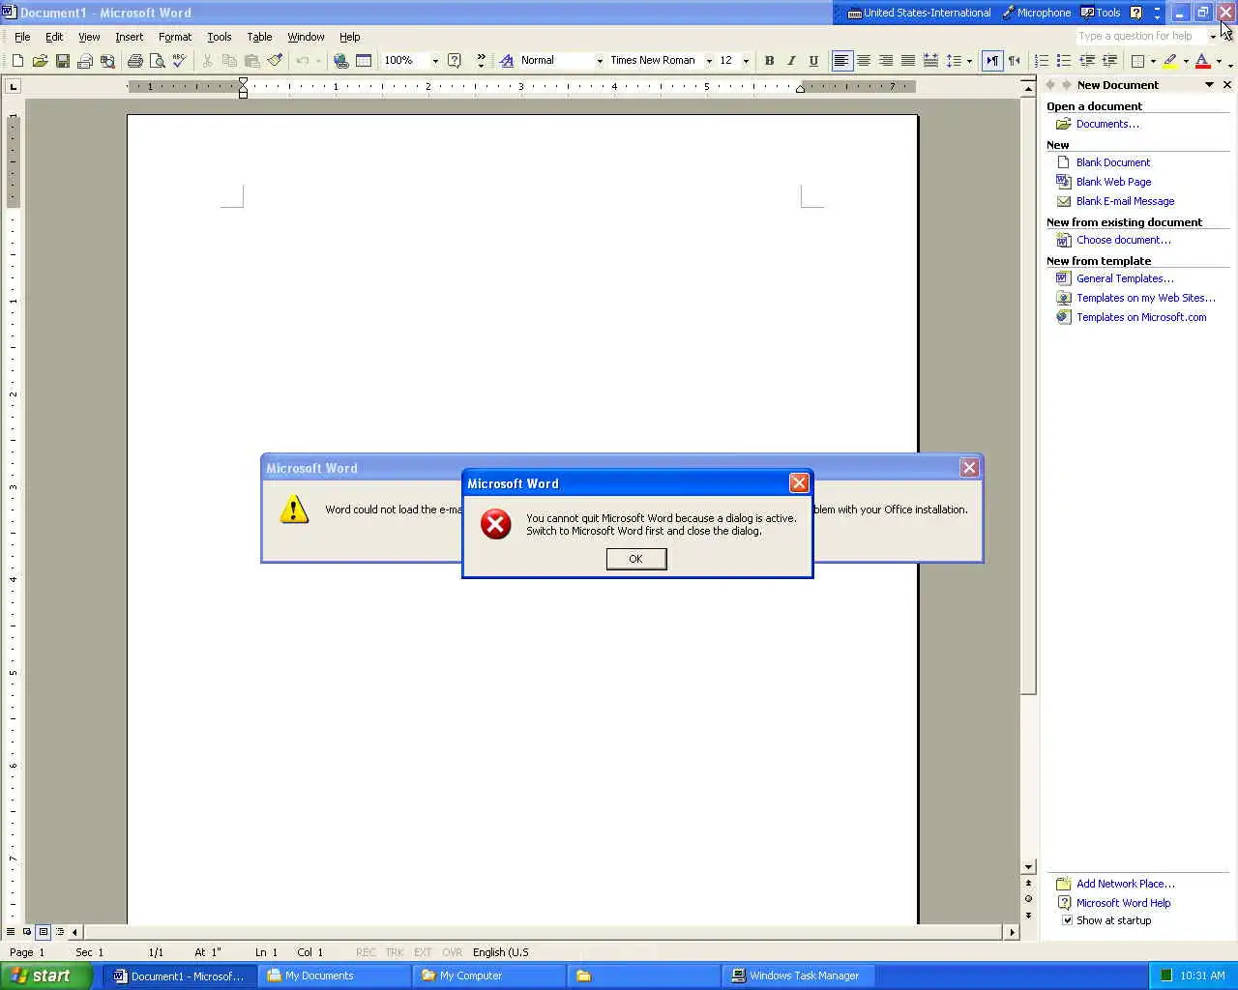Open the Window menu
The height and width of the screenshot is (990, 1238).
tap(306, 37)
